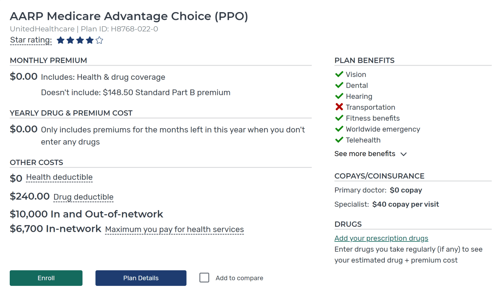Open the Star rating definition link

[x=31, y=40]
